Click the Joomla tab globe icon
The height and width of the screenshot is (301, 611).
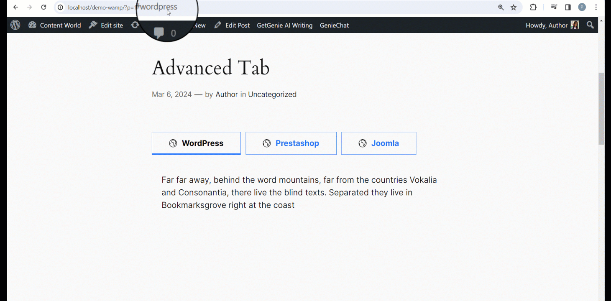[363, 143]
